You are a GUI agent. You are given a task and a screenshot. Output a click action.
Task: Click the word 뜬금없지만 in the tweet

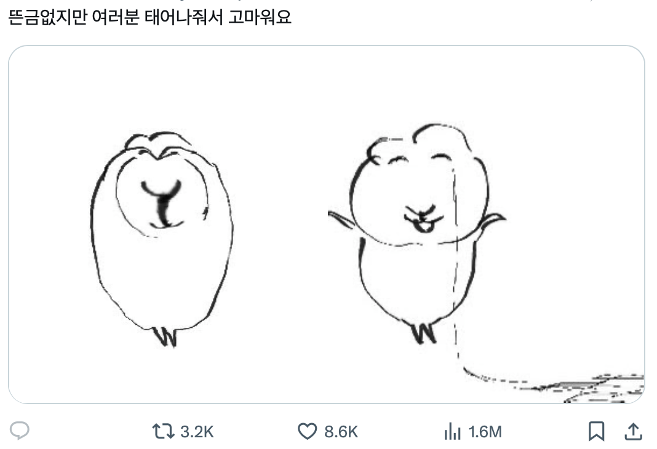pos(48,17)
